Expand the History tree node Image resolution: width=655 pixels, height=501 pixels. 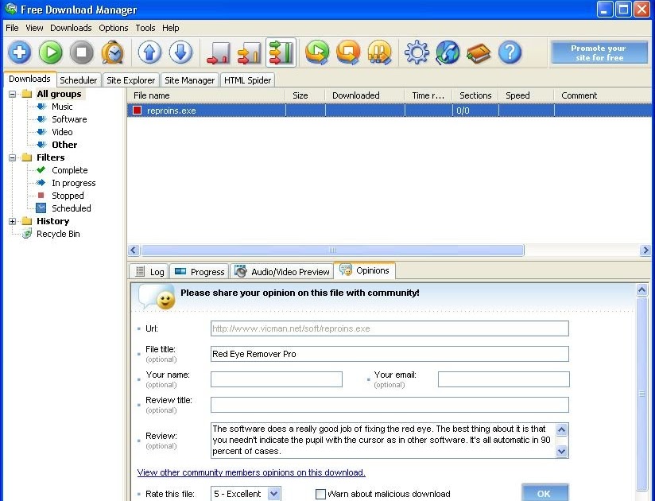tap(13, 221)
